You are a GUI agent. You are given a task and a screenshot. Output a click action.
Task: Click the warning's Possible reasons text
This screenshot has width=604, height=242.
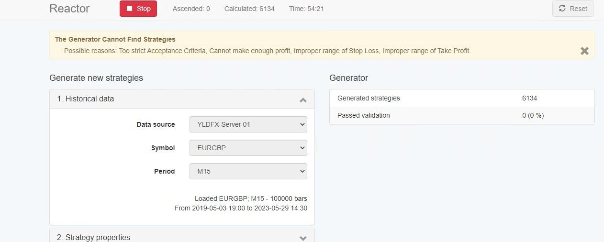pos(267,51)
